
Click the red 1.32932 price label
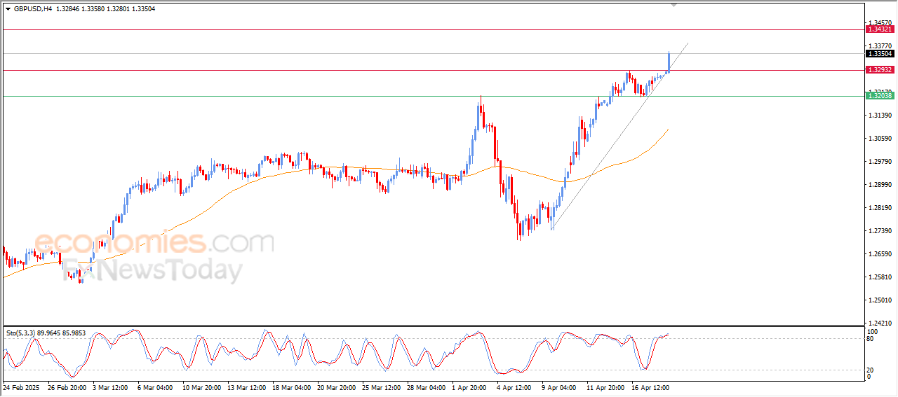point(880,70)
